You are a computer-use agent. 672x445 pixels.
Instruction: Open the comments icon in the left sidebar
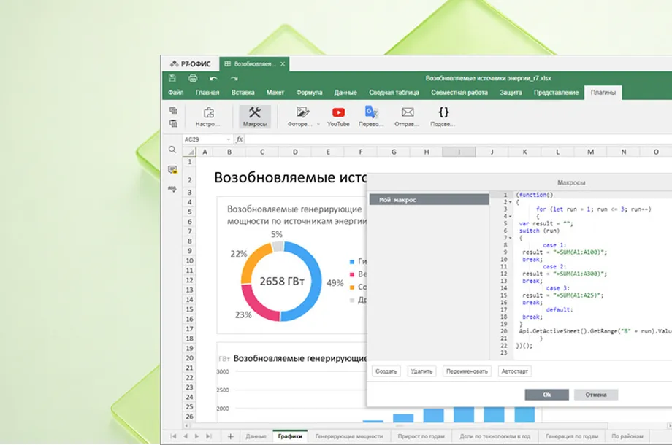pos(172,169)
